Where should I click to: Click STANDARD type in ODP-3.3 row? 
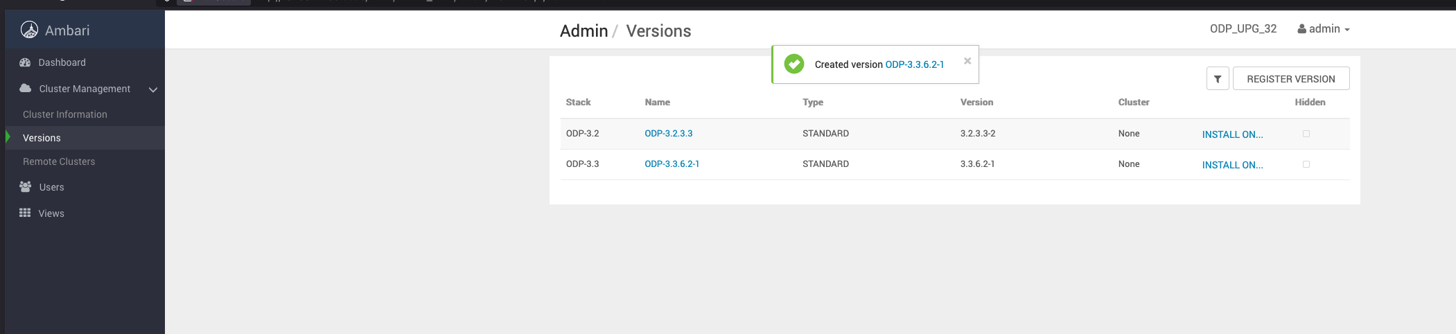pyautogui.click(x=825, y=164)
